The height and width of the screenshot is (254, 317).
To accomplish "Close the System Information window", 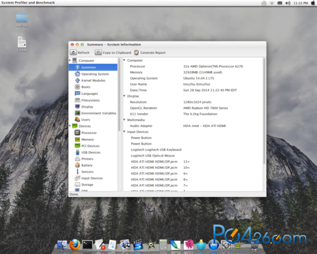I will (x=72, y=44).
